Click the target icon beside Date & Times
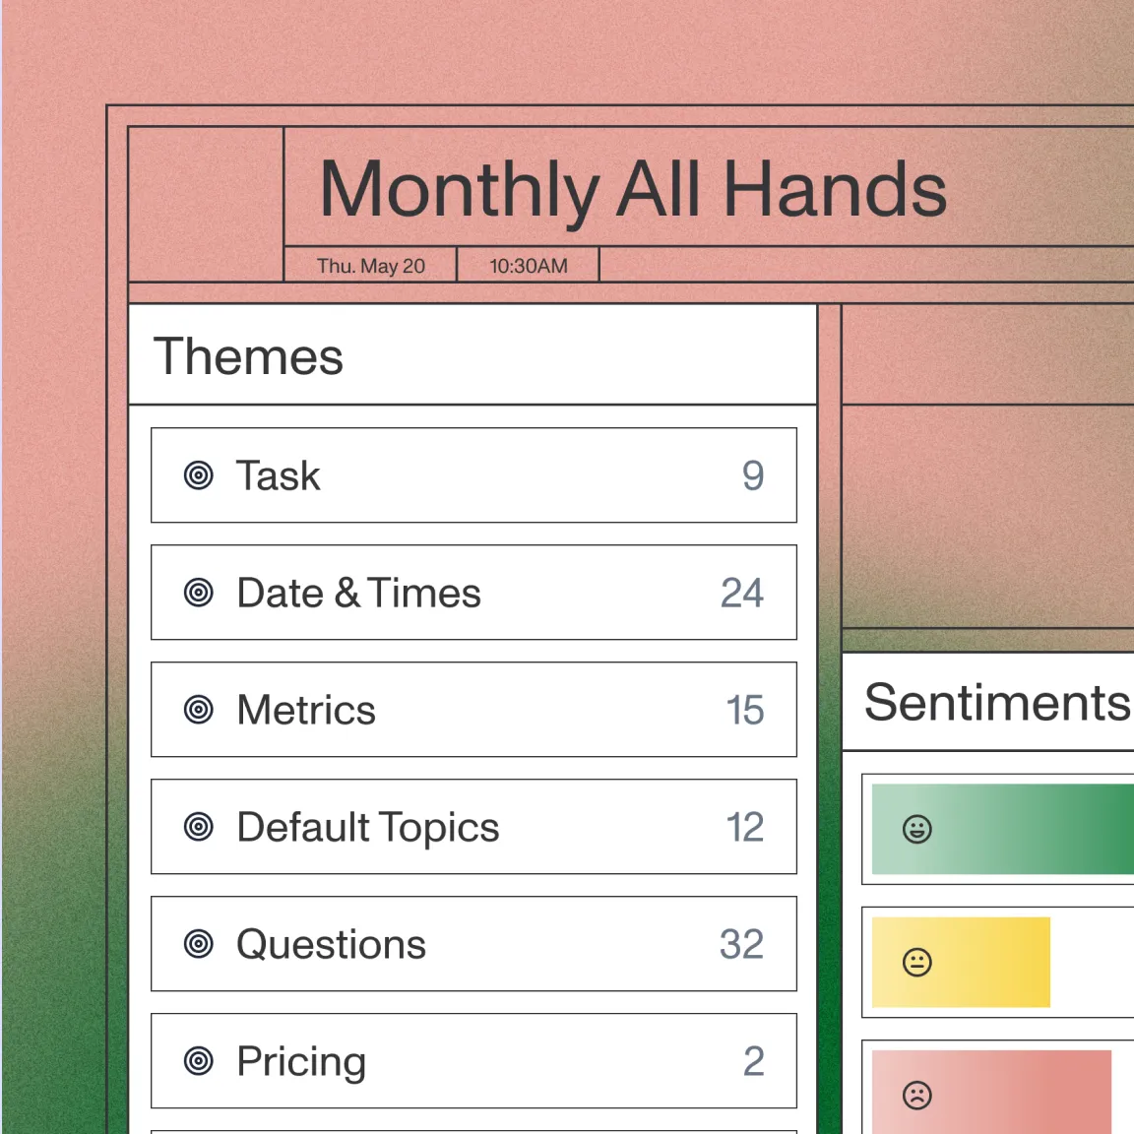 tap(199, 593)
